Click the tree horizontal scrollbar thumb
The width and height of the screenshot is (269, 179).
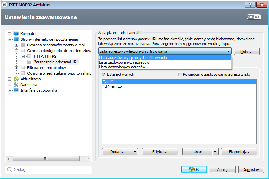[x=46, y=158]
